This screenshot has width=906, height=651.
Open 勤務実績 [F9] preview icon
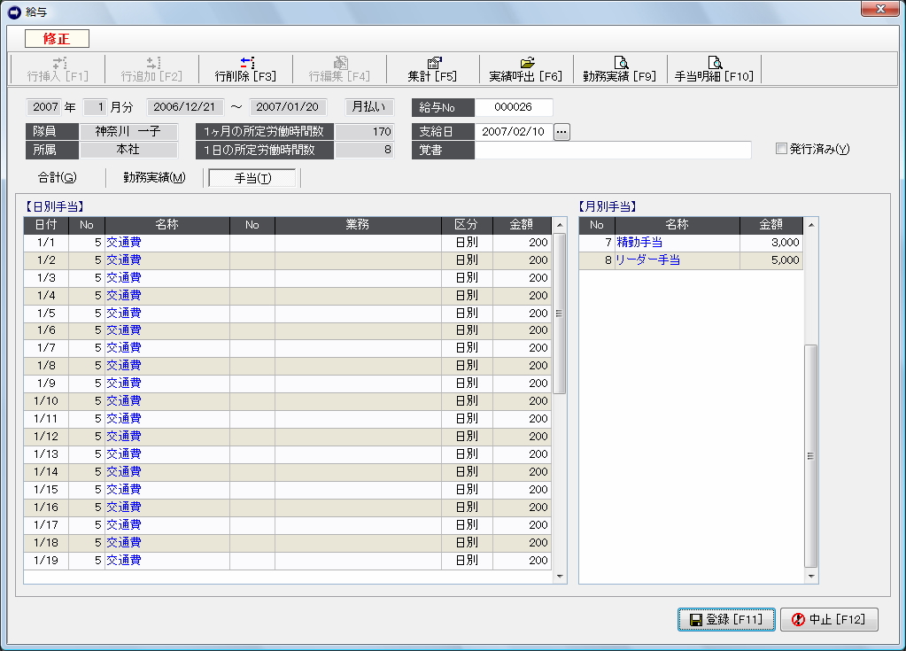[x=621, y=62]
